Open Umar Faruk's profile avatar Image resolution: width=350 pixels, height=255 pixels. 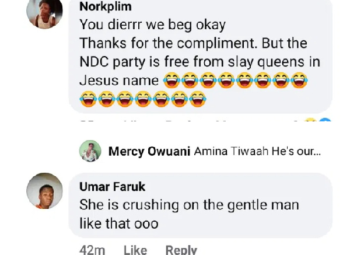(44, 190)
